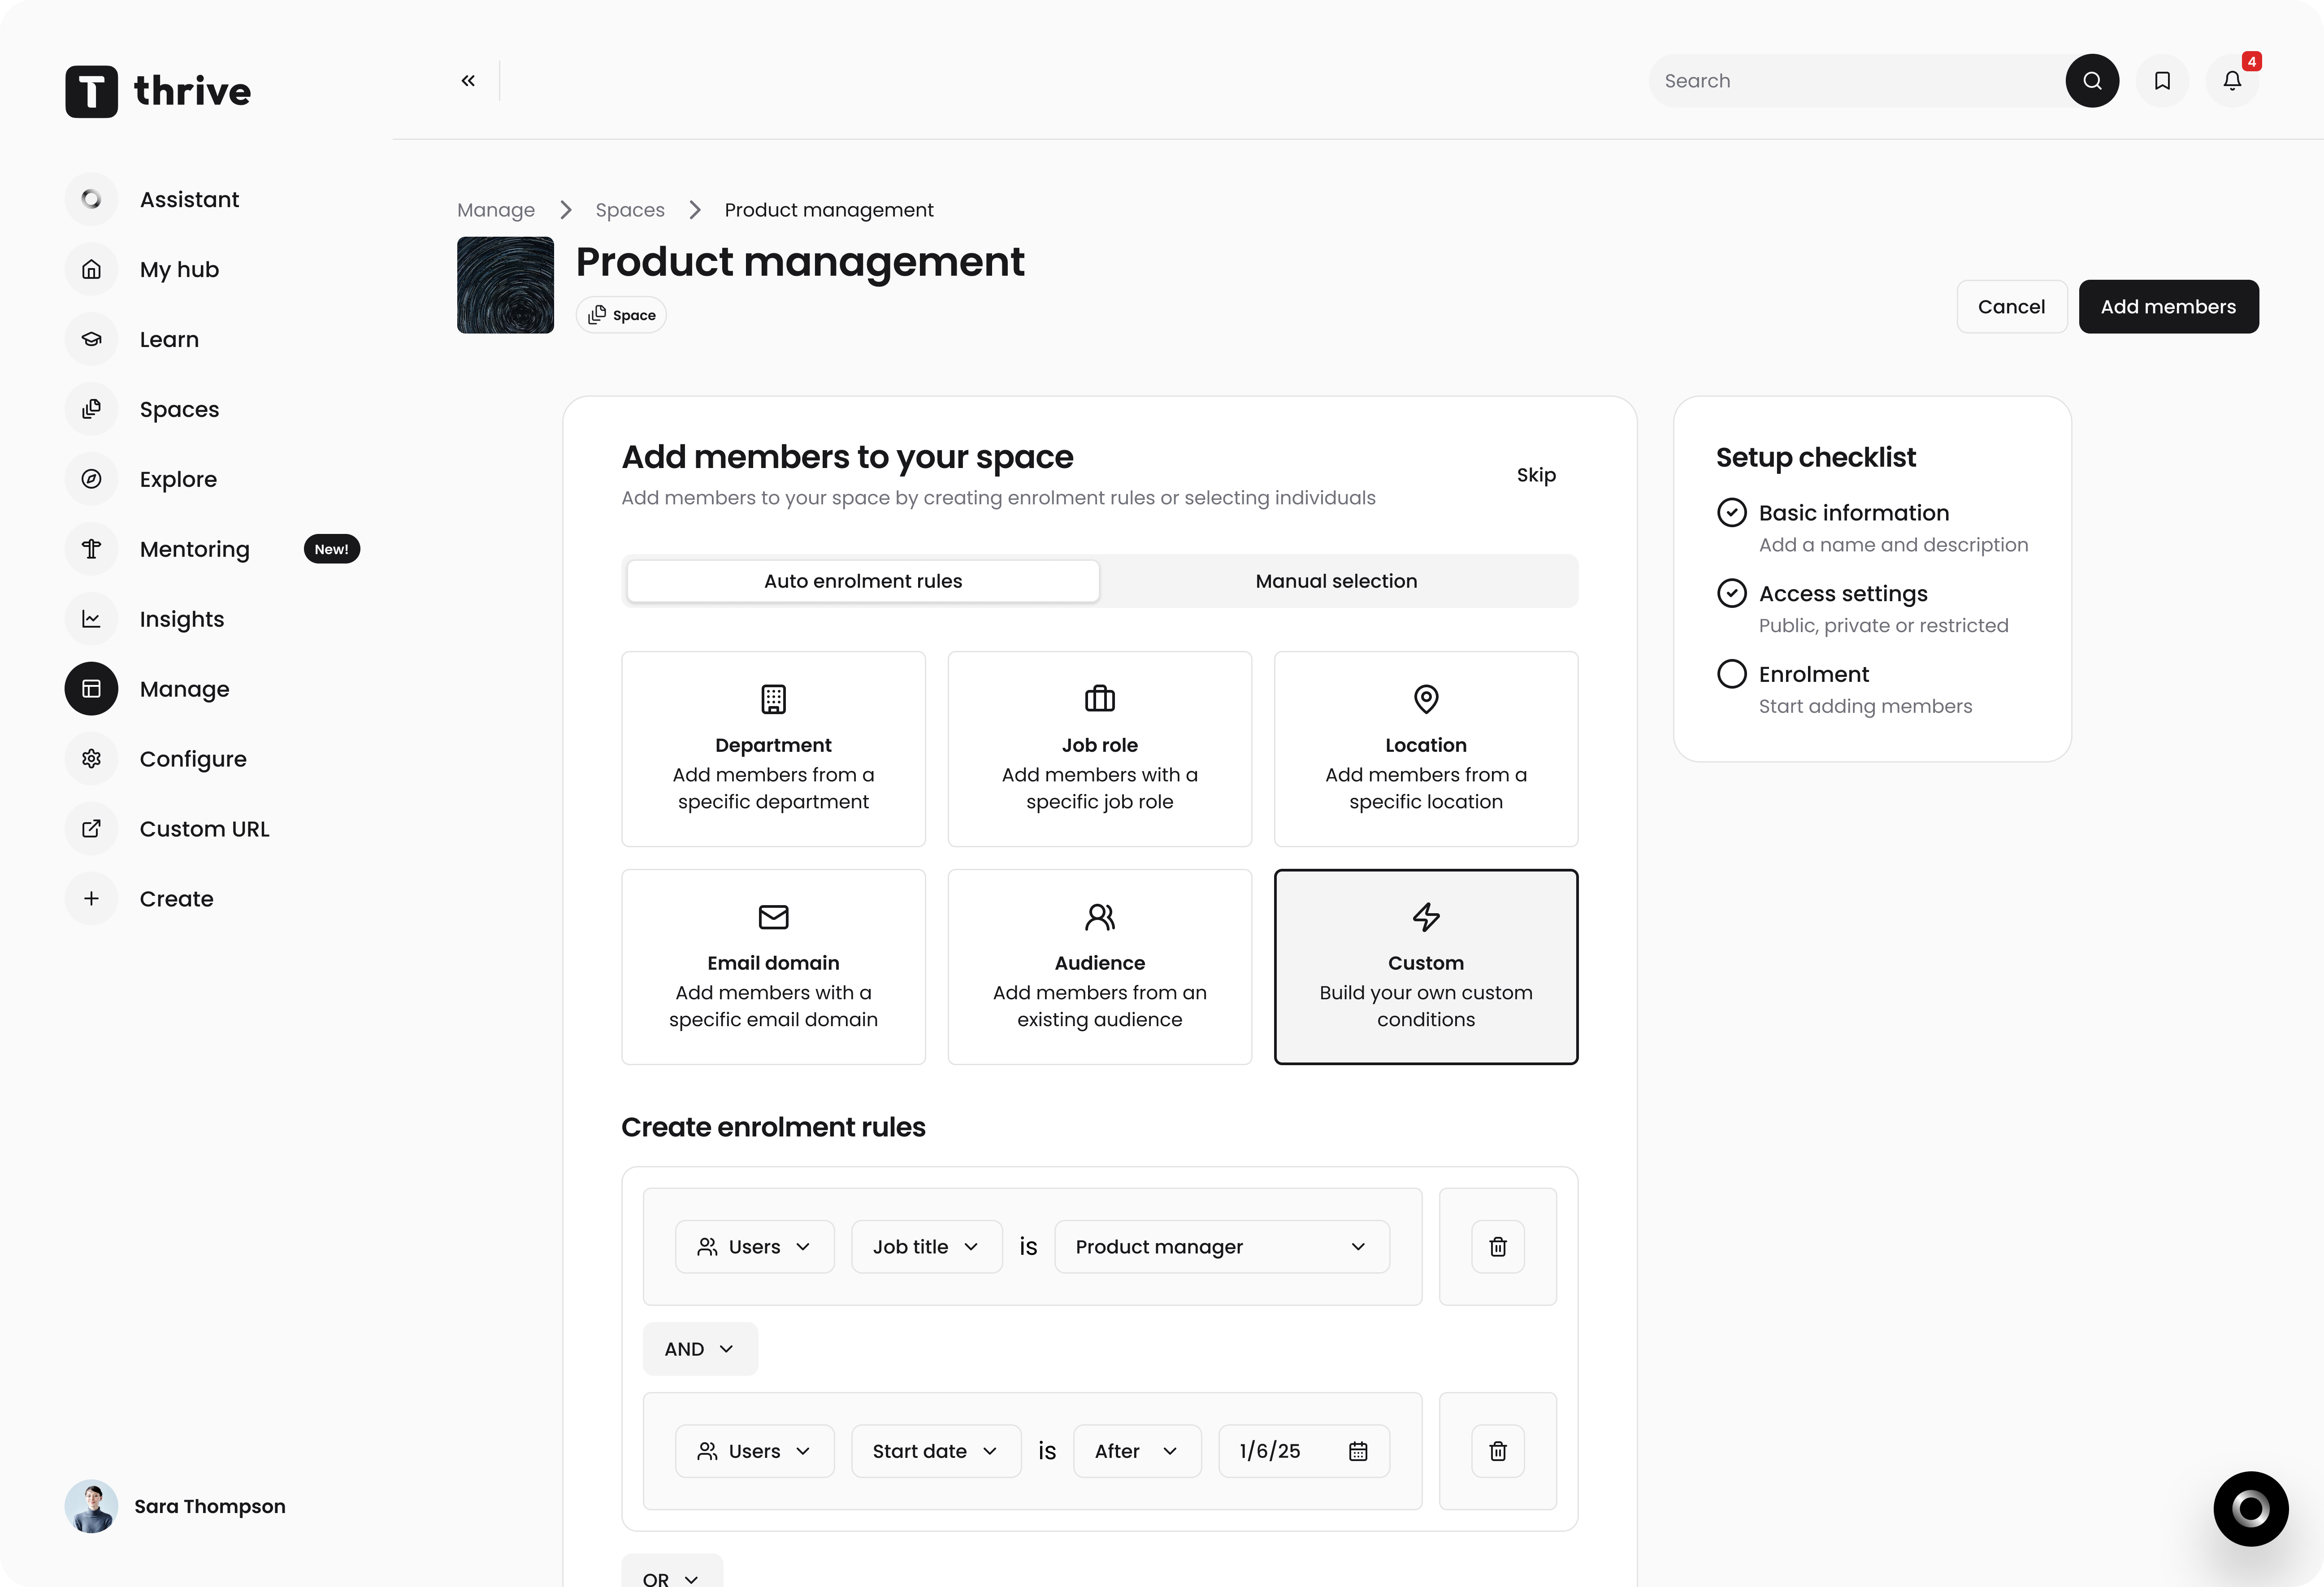The image size is (2324, 1587).
Task: Delete the Job title rule row
Action: pos(1497,1246)
